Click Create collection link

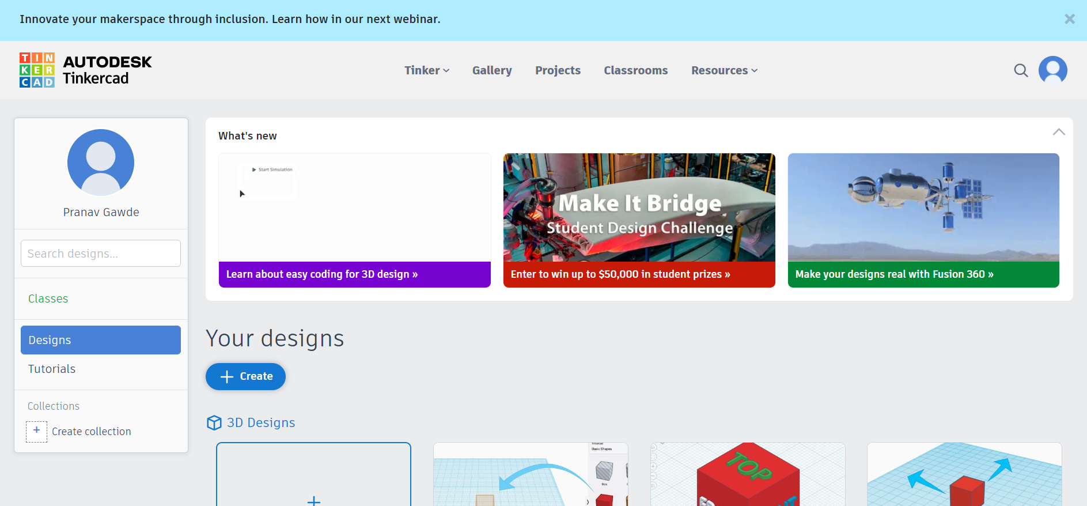(x=92, y=432)
